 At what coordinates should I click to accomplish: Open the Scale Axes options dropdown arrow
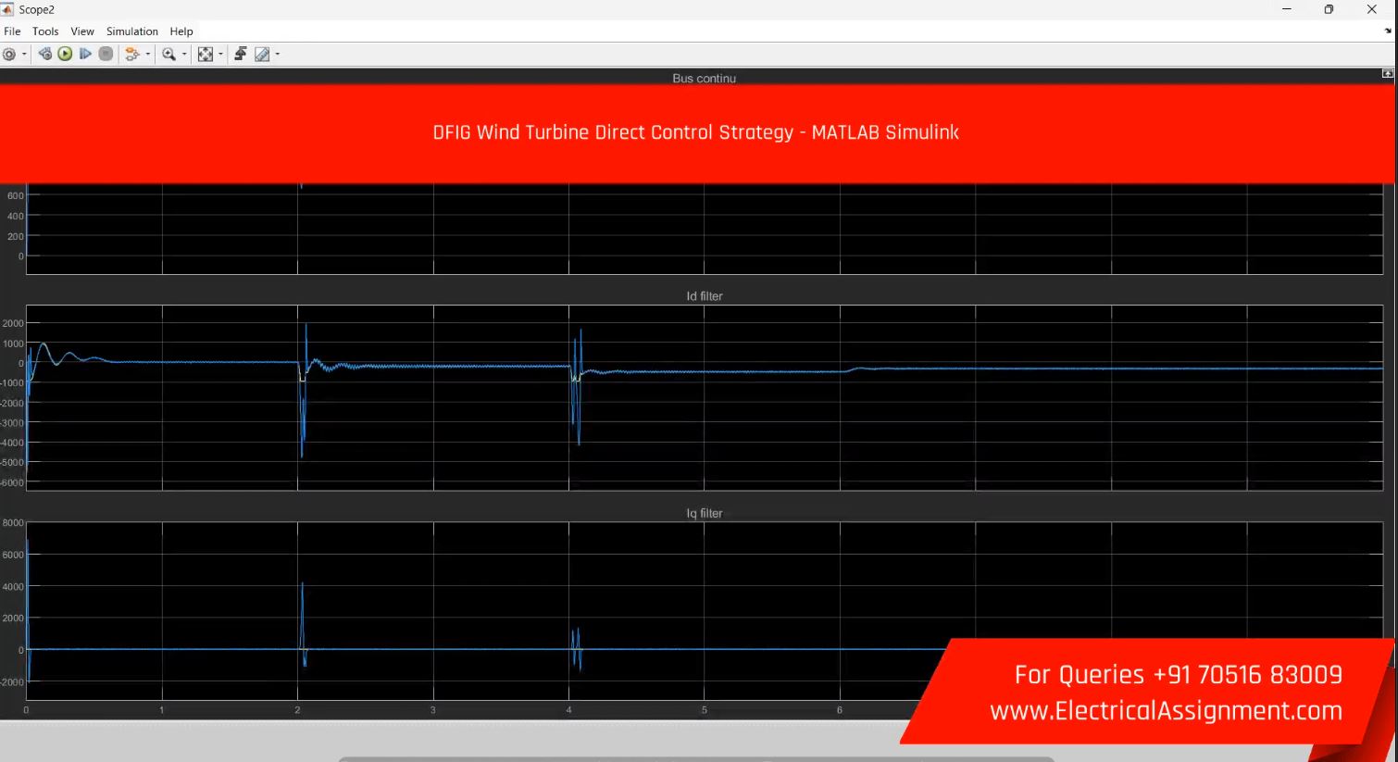coord(220,54)
